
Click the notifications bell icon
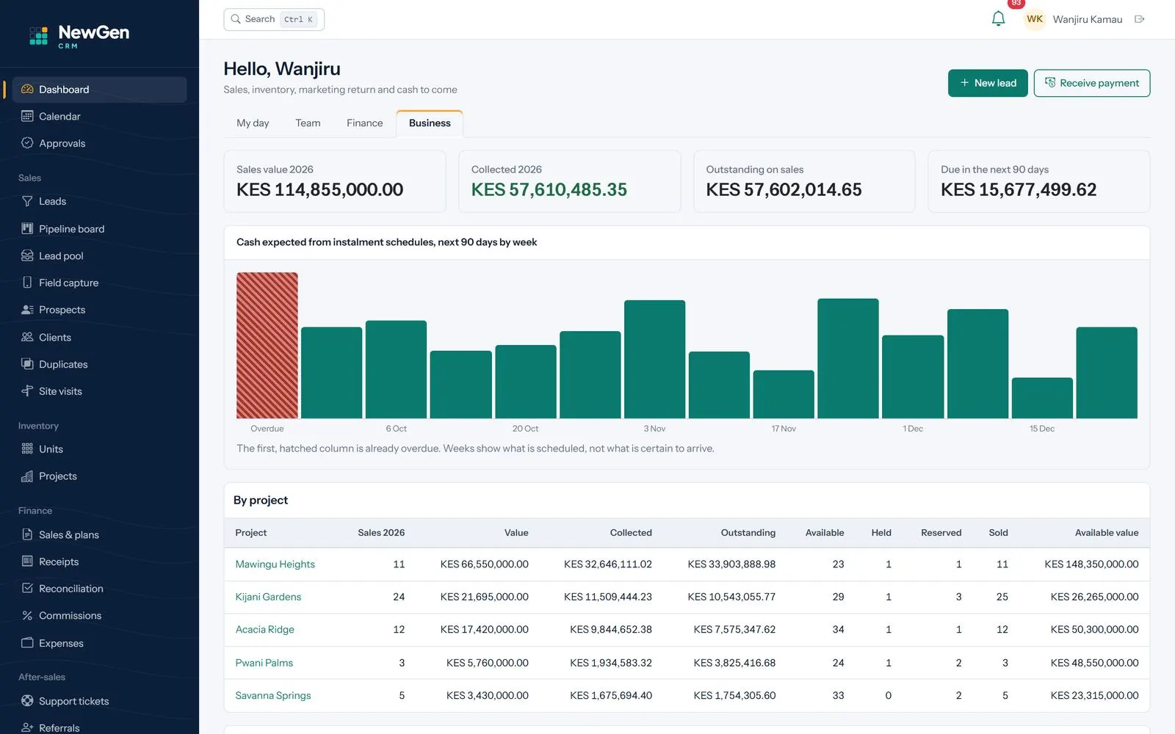tap(998, 19)
